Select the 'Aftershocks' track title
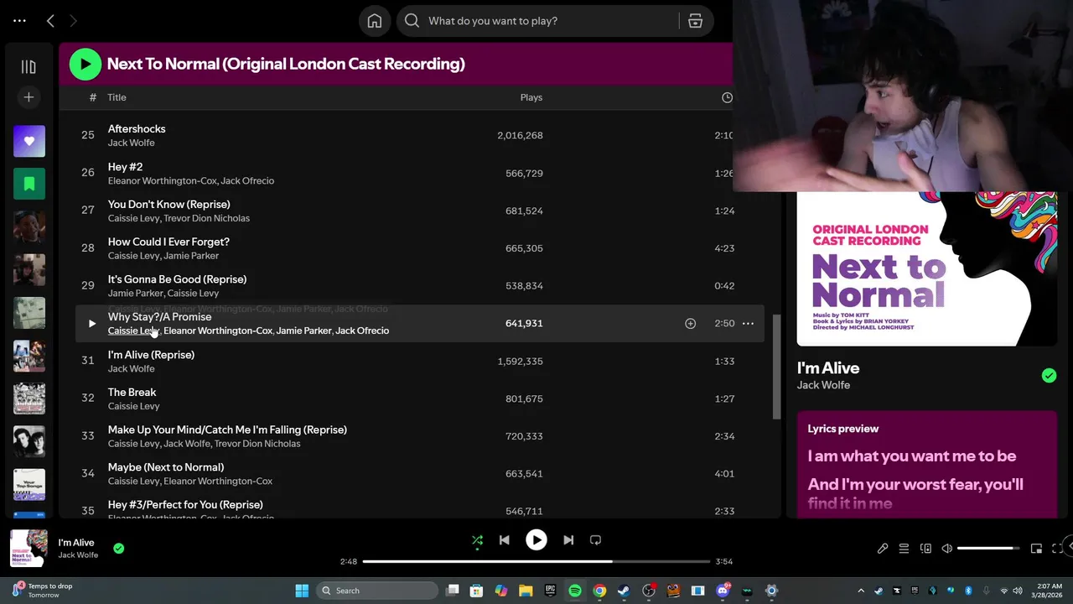The image size is (1073, 604). point(137,128)
